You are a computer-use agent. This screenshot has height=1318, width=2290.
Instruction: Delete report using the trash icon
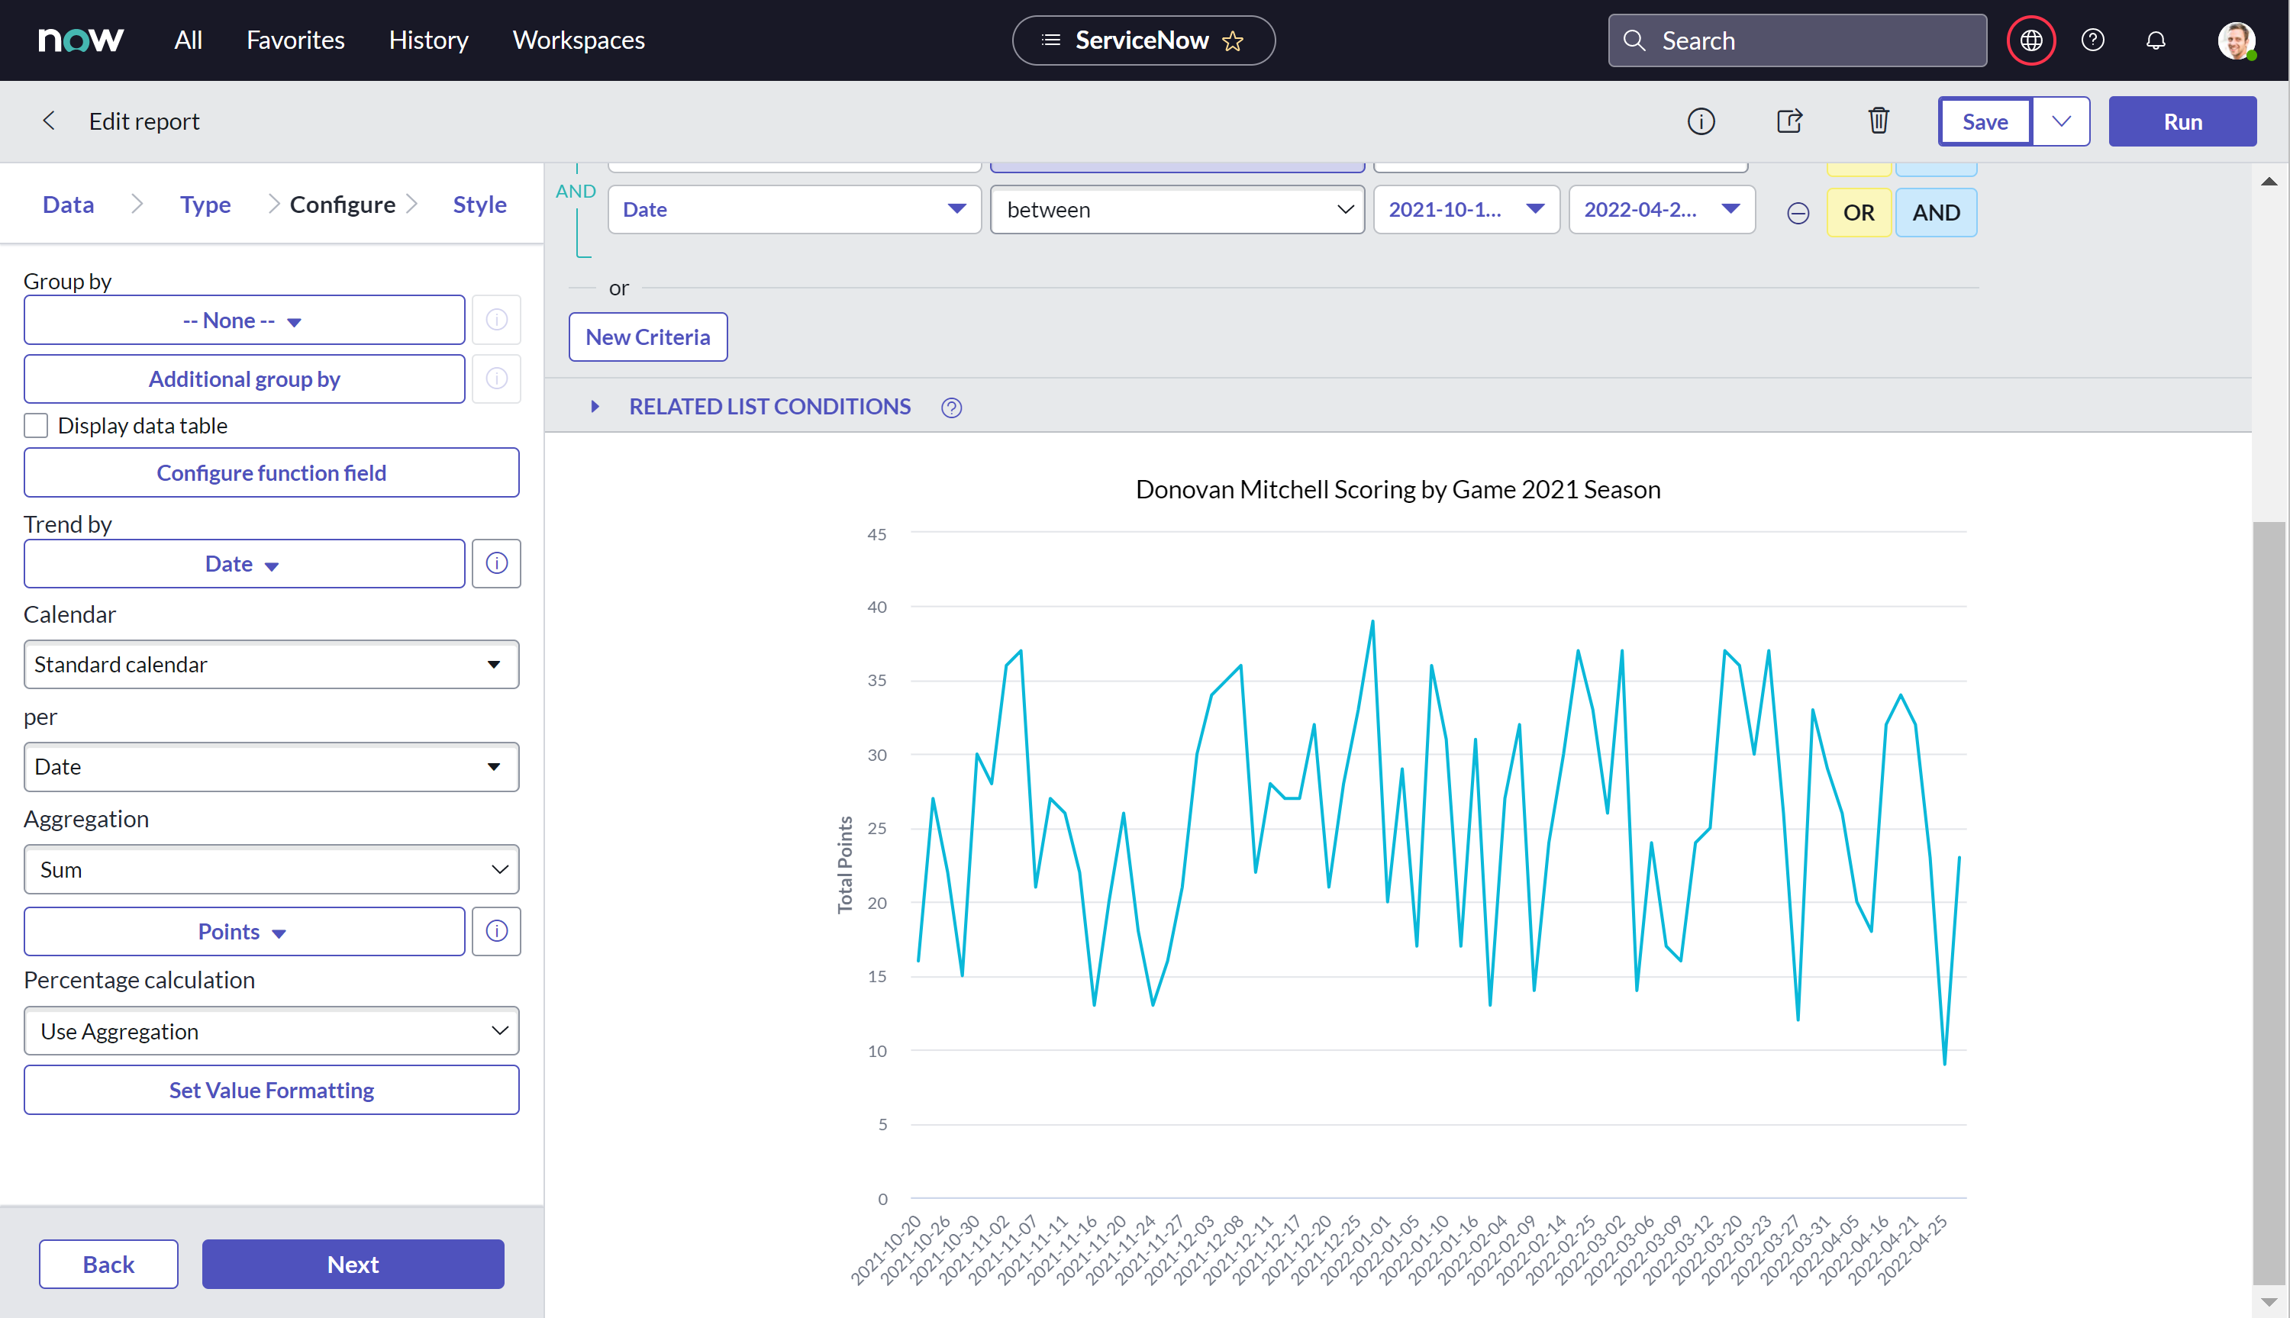[1878, 121]
